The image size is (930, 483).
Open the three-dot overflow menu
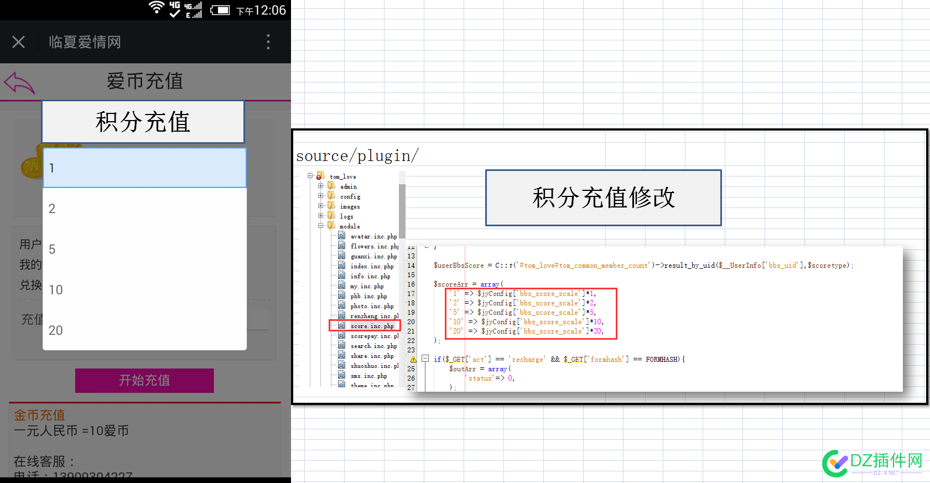click(x=268, y=42)
